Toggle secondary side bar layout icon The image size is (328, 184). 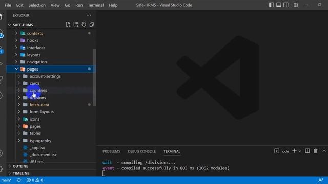pos(286,5)
